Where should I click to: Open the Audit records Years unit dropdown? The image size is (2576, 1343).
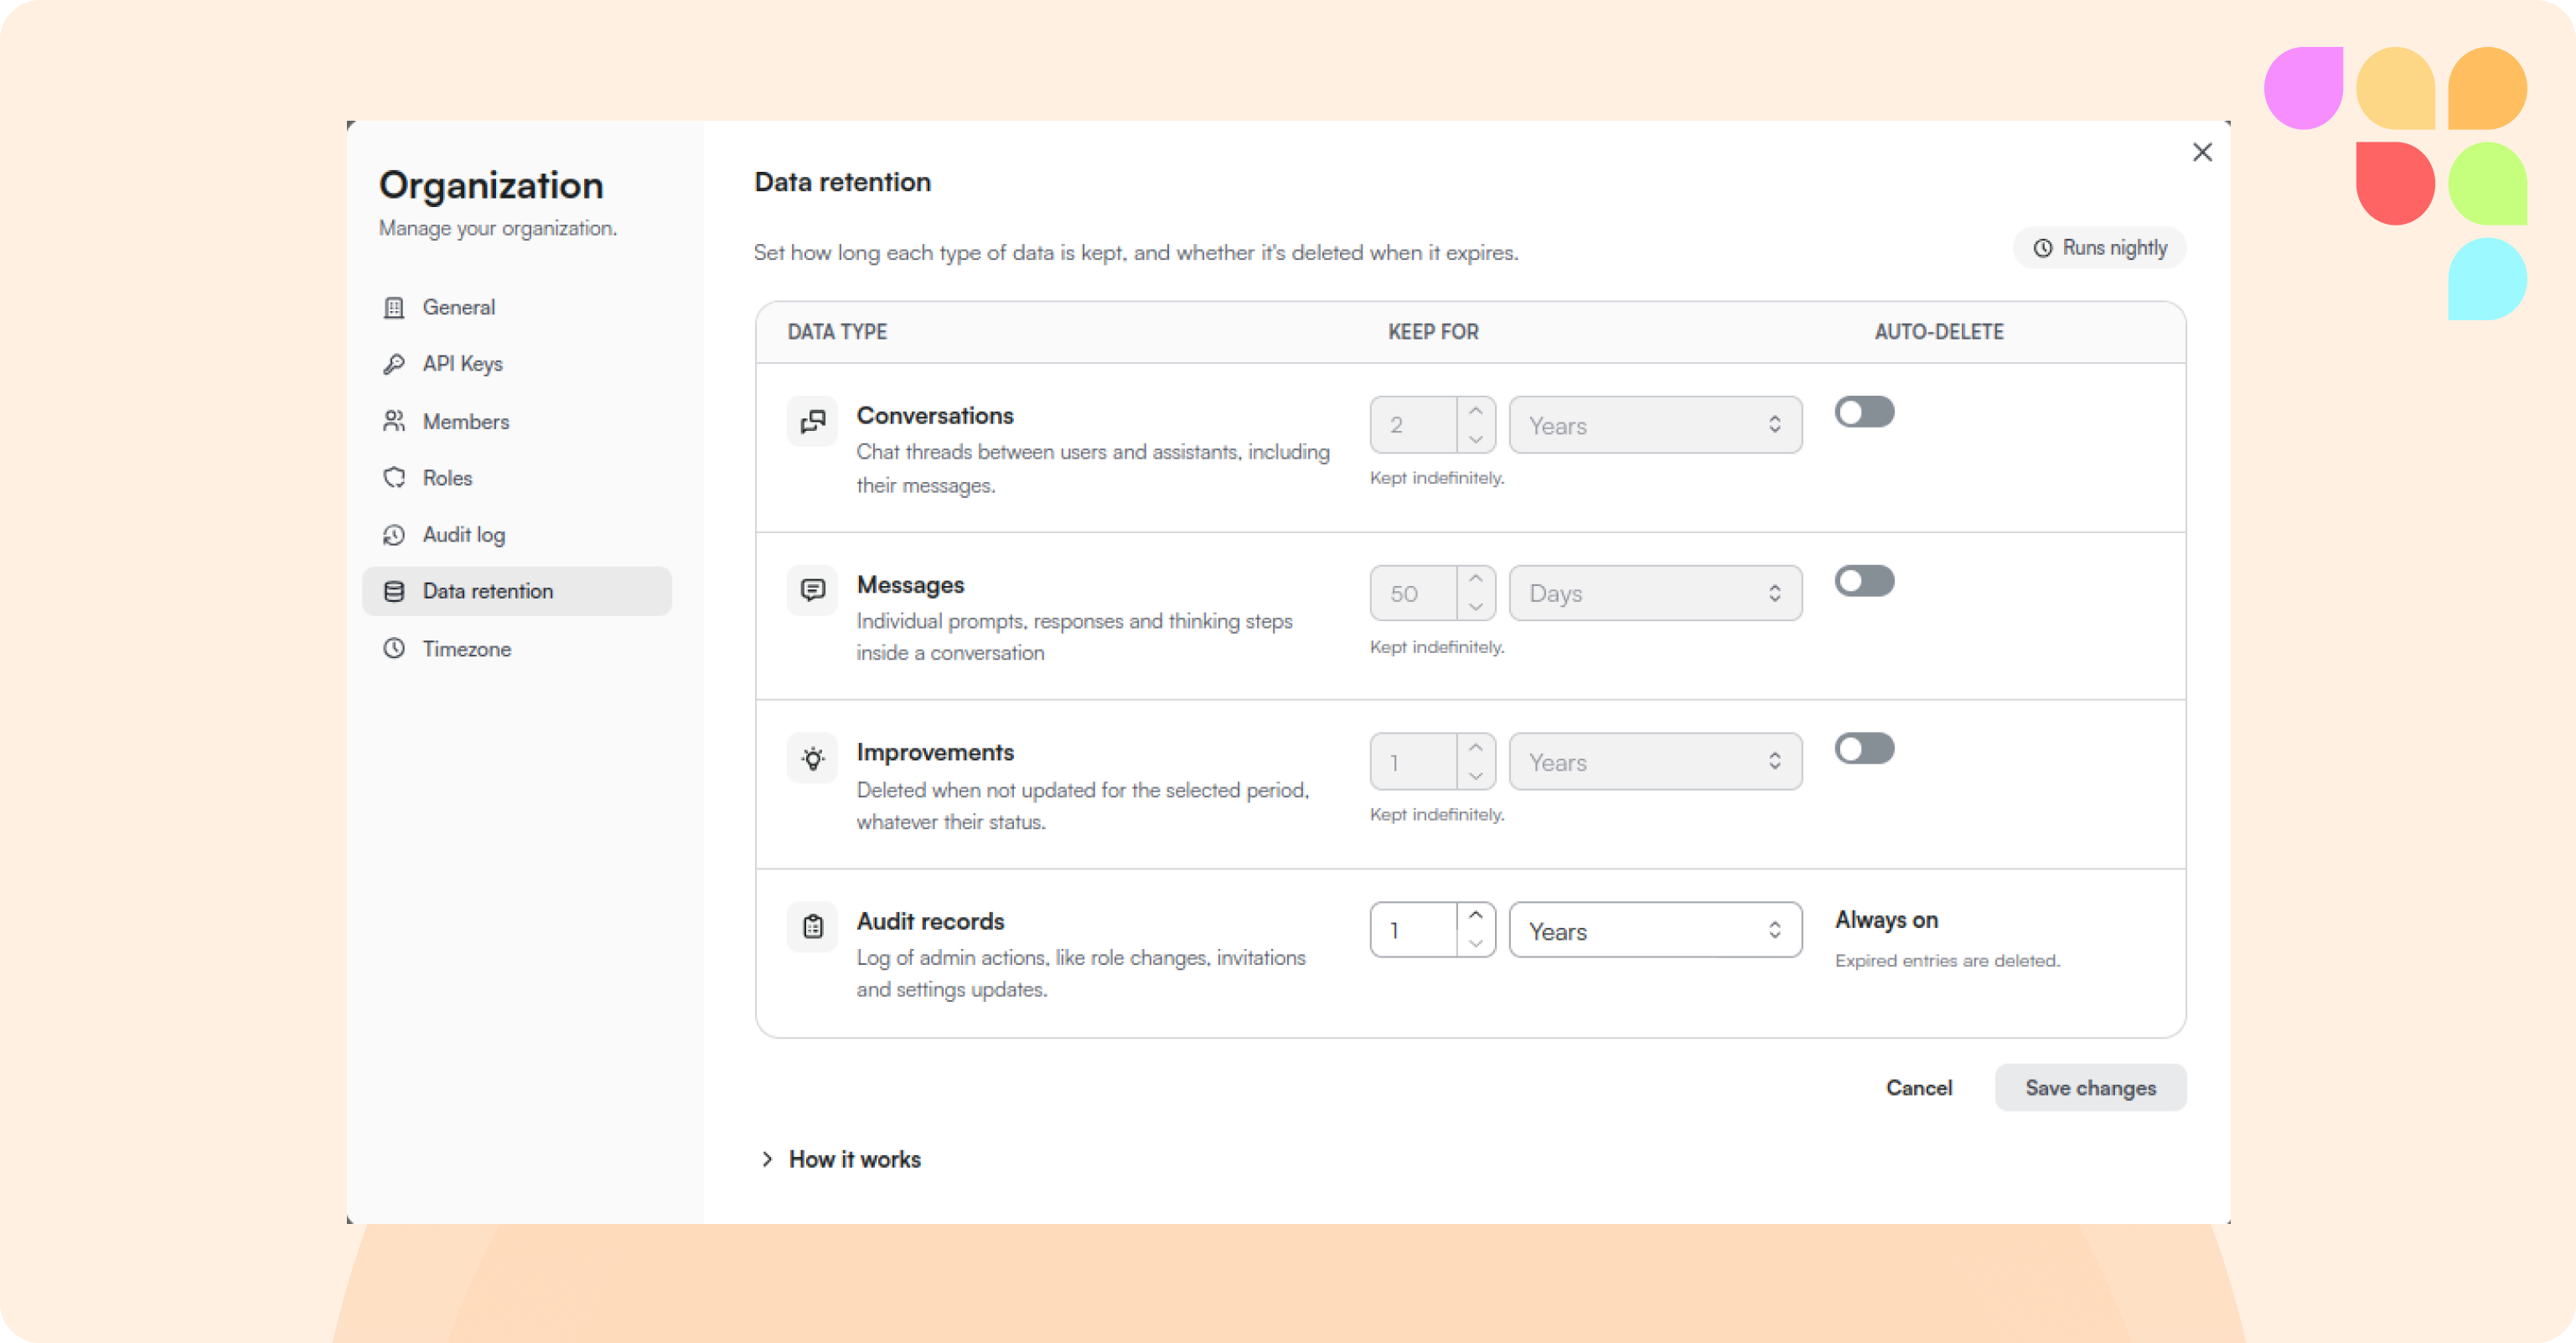[x=1655, y=931]
